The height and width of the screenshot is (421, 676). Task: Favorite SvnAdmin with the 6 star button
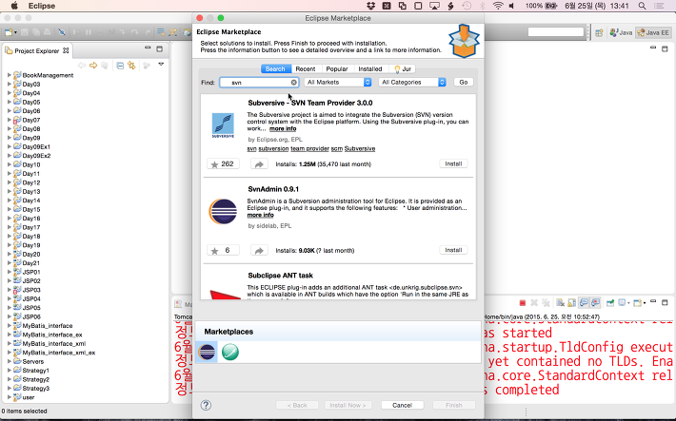(223, 250)
